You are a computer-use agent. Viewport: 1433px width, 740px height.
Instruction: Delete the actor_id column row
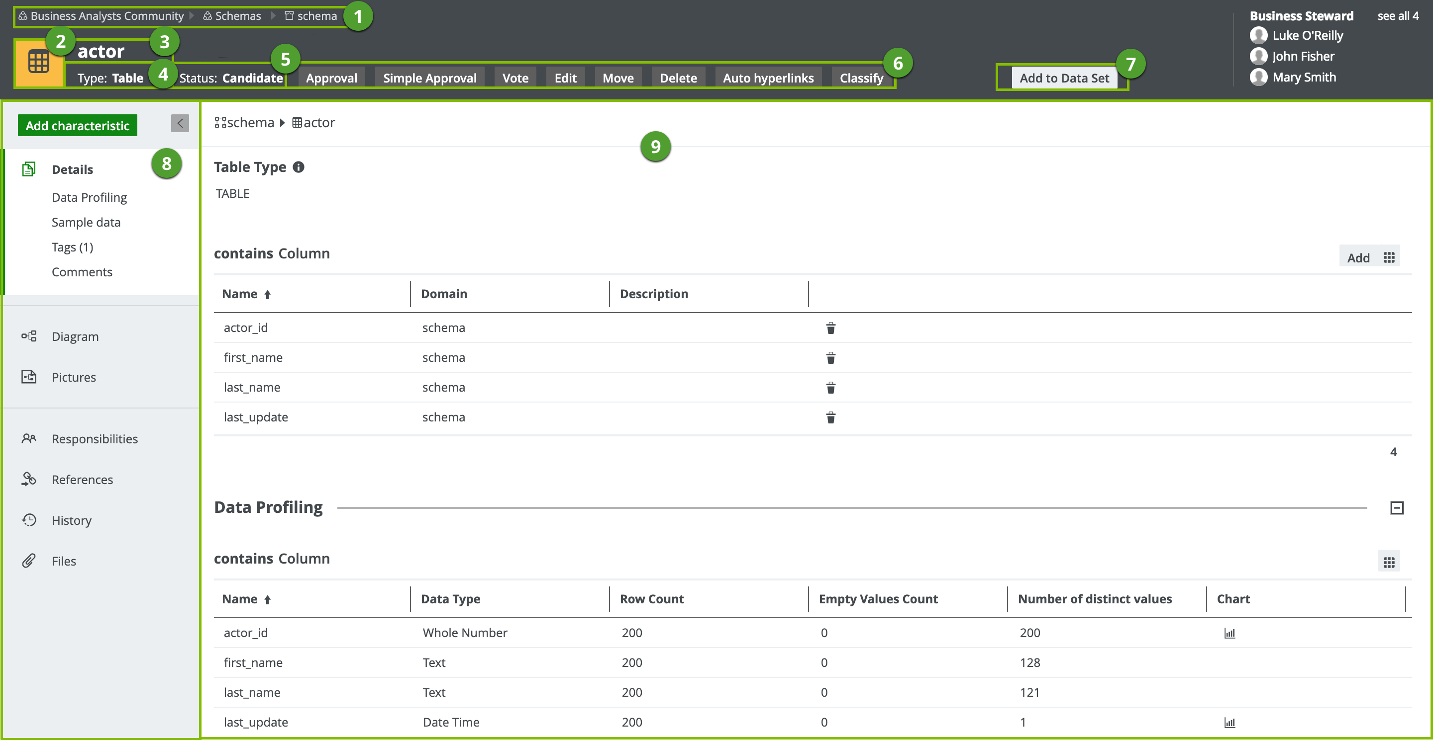pyautogui.click(x=830, y=329)
